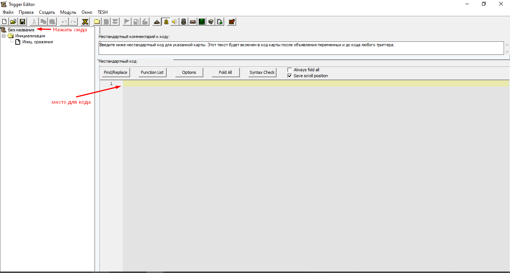Click the Trigger Editor title bar app icon
The height and width of the screenshot is (273, 510).
coord(4,4)
